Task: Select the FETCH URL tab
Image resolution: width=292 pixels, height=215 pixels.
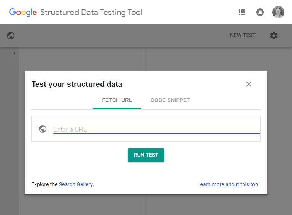Action: (117, 100)
